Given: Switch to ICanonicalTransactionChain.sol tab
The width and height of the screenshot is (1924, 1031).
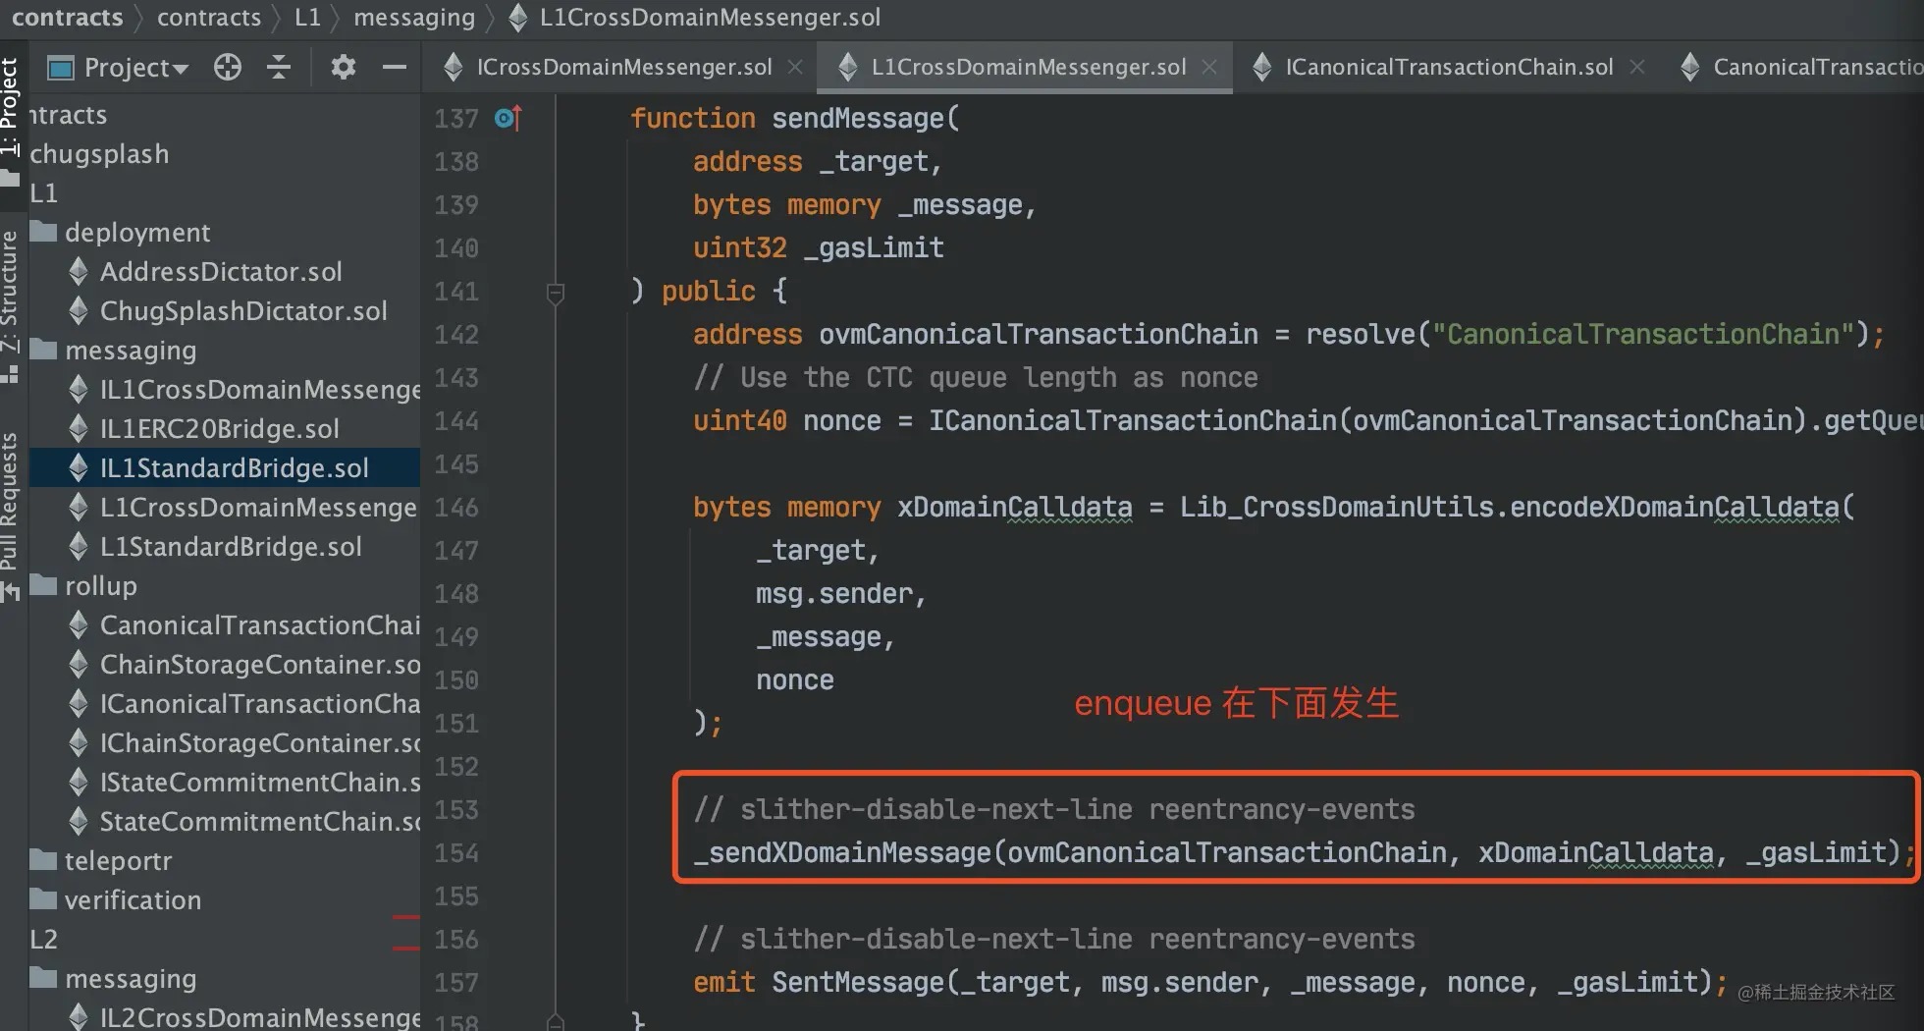Looking at the screenshot, I should click(1449, 68).
